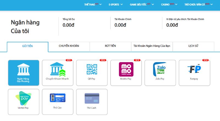Choose Chuyển Khoản Nhanh payment icon
This screenshot has width=220, height=121.
(x=58, y=69)
